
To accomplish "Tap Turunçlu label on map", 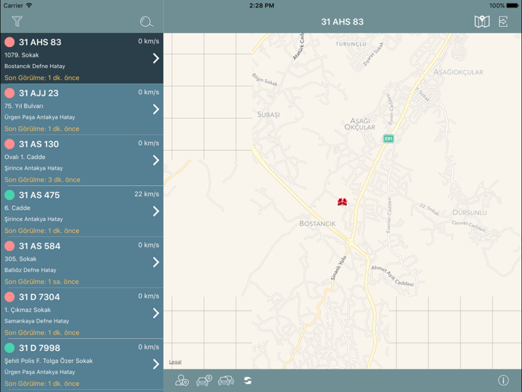I will pyautogui.click(x=351, y=44).
